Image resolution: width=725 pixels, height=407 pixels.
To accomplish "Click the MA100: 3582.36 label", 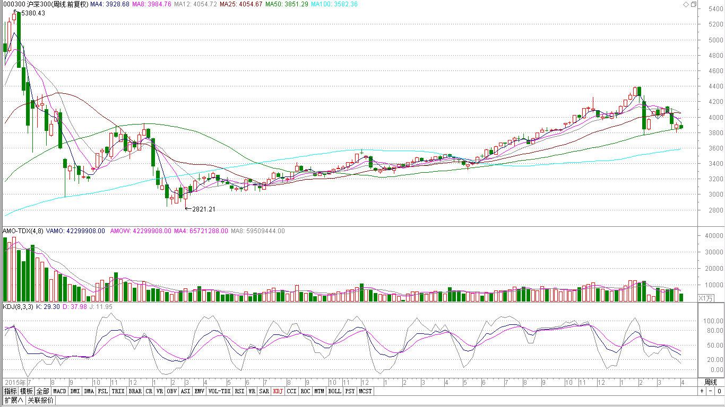I will (334, 4).
